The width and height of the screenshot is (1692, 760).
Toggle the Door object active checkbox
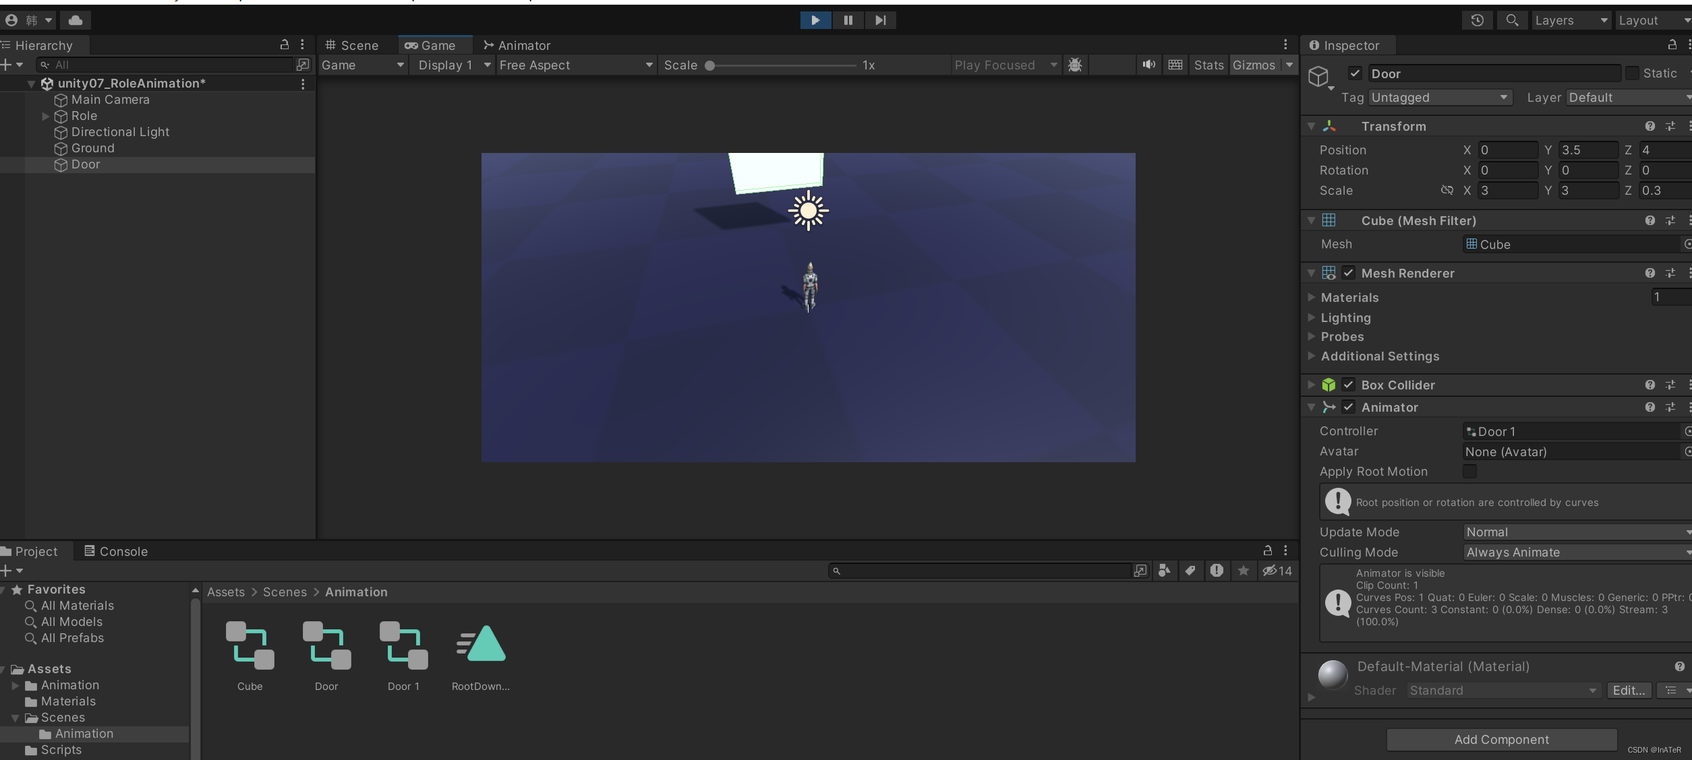(1355, 73)
